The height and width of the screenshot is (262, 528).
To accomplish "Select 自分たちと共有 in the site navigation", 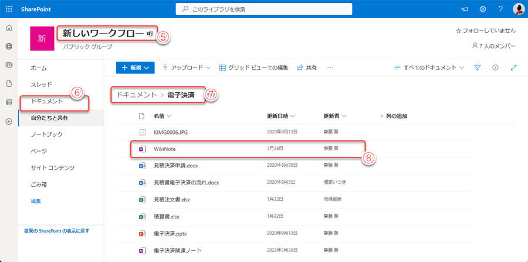I will (49, 118).
